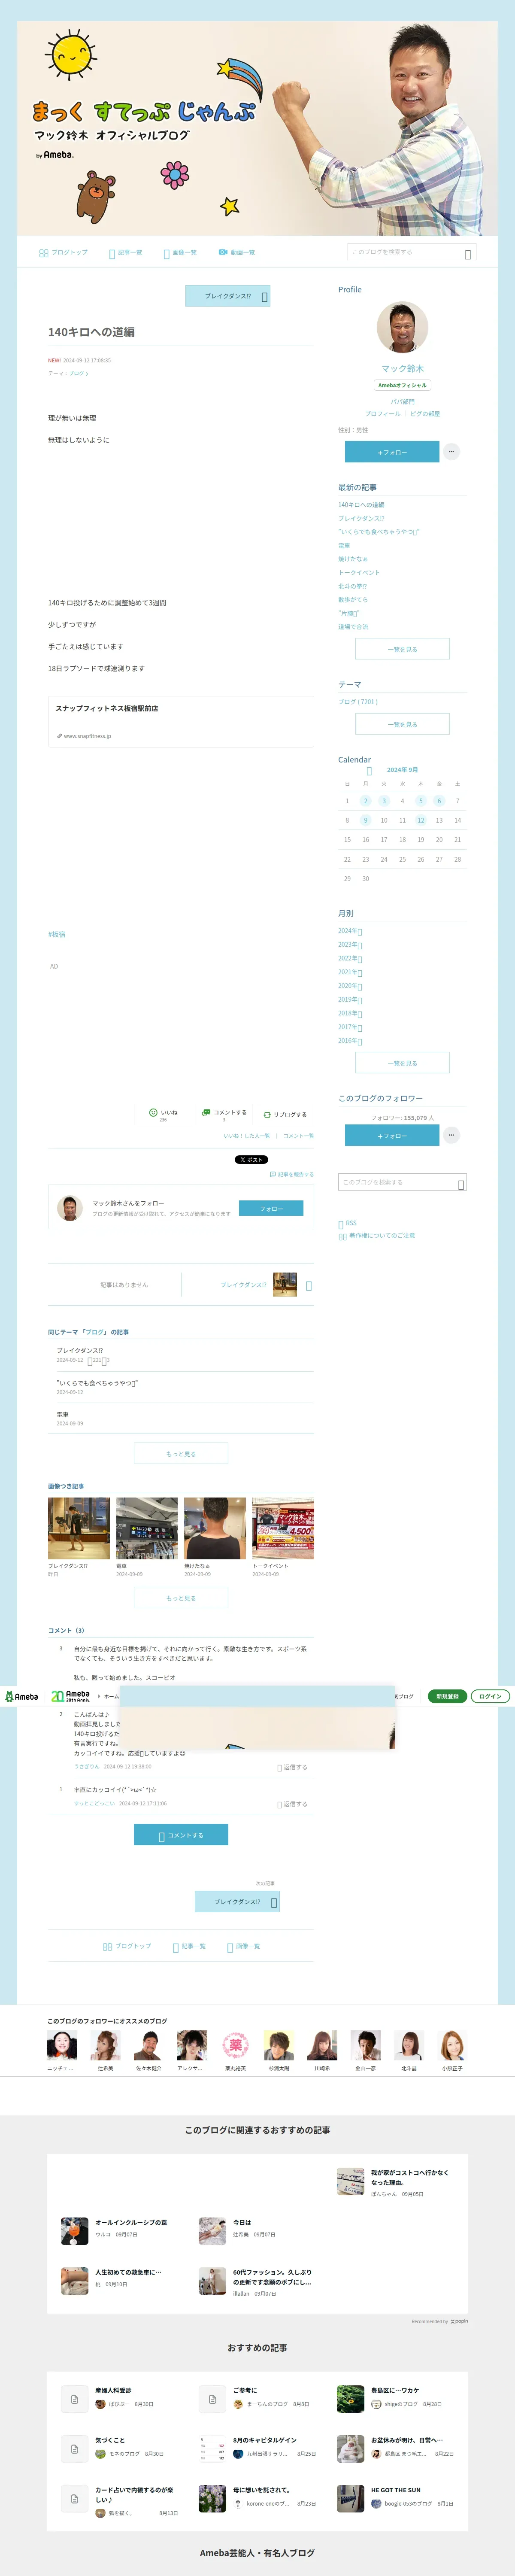515x2576 pixels.
Task: Click もっと見る under 画像つき記事
Action: point(181,1598)
